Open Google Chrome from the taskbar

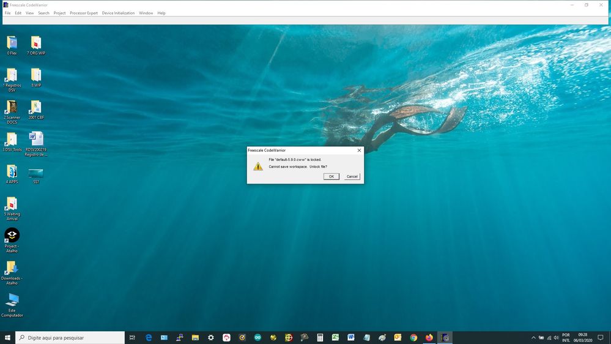[x=413, y=337]
